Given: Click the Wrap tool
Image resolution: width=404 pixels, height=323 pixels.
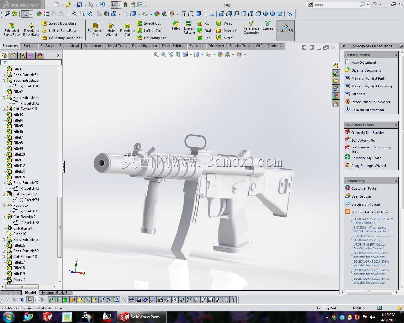Looking at the screenshot, I should tap(224, 23).
